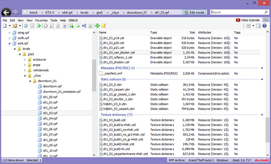Toggle the console panel button near Video tutorials

tap(265, 20)
